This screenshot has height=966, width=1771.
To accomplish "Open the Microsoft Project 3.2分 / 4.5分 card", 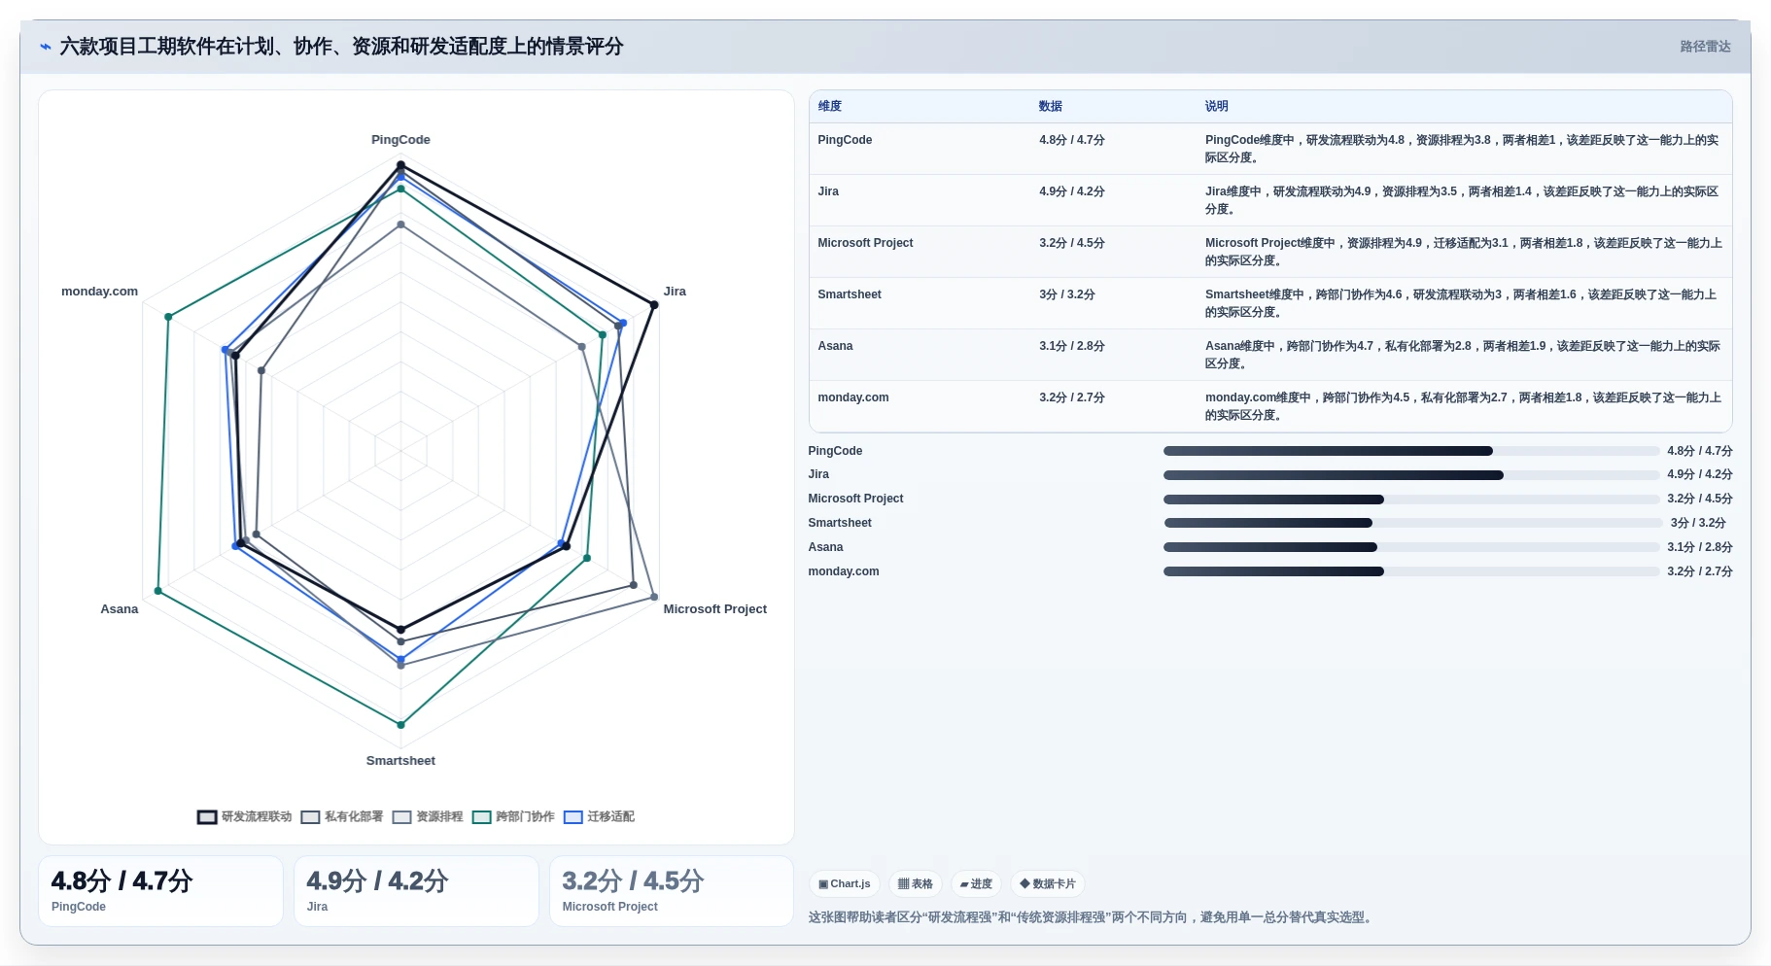I will (x=672, y=891).
